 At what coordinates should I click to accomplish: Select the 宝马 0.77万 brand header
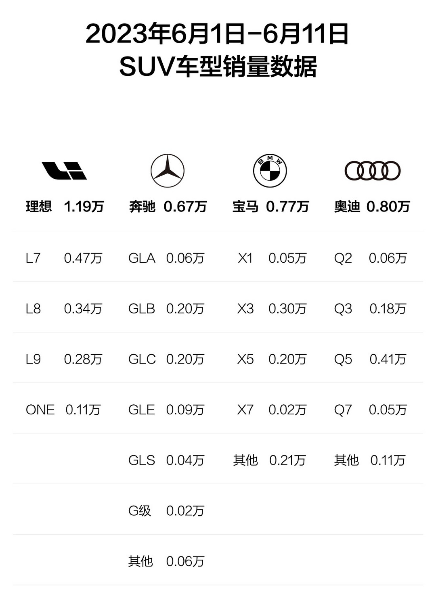[270, 207]
